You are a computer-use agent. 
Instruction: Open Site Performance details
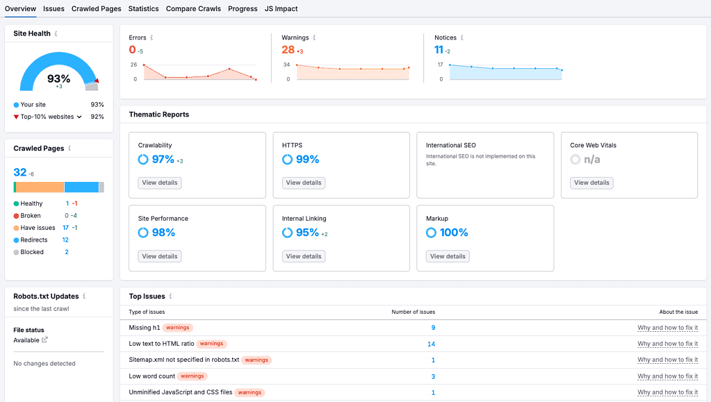click(159, 256)
